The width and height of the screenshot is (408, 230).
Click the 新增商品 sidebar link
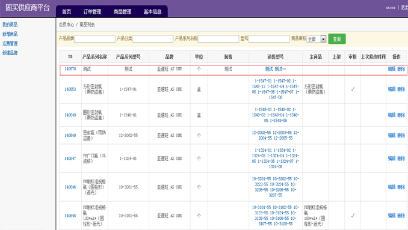(x=10, y=34)
